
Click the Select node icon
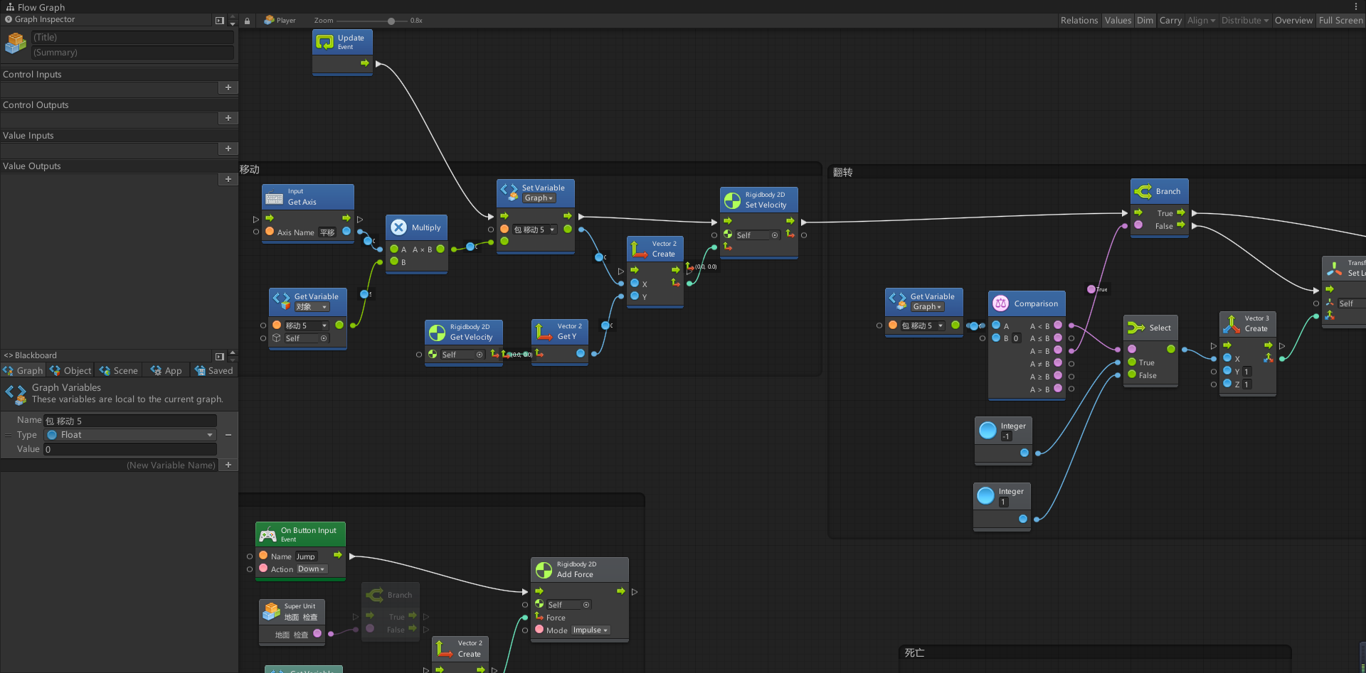[x=1136, y=328]
